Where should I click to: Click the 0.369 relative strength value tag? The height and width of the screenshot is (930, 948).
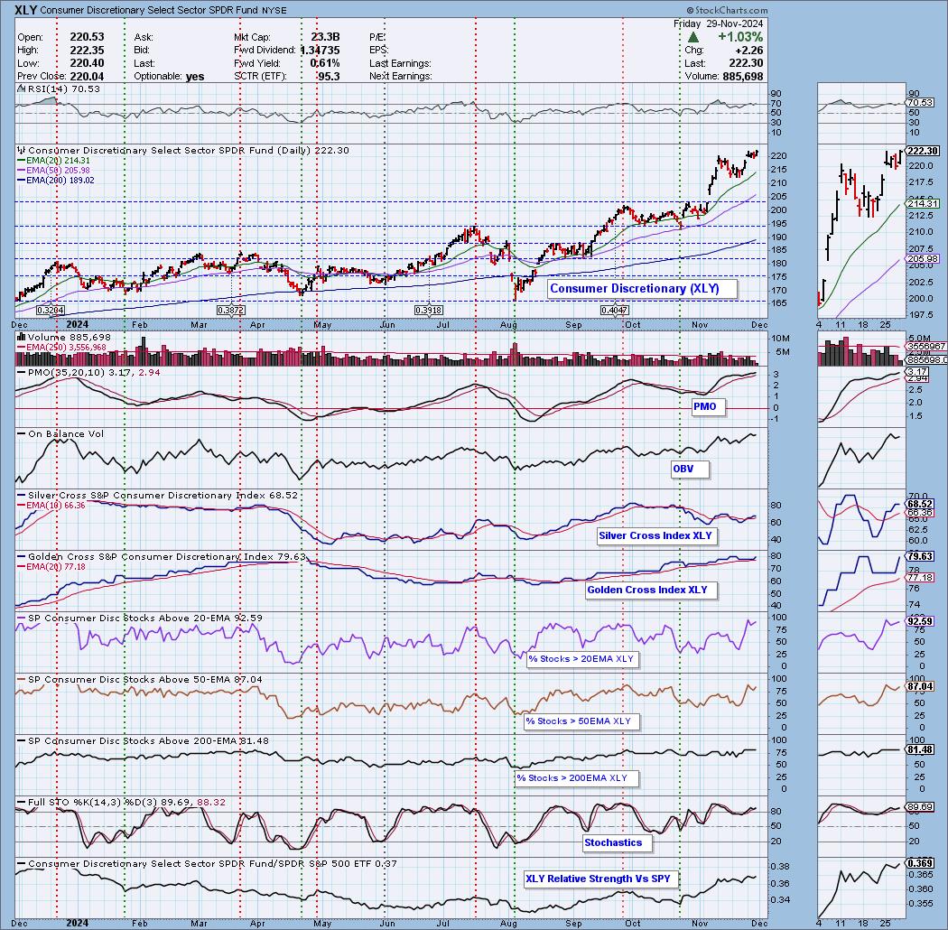[x=920, y=863]
